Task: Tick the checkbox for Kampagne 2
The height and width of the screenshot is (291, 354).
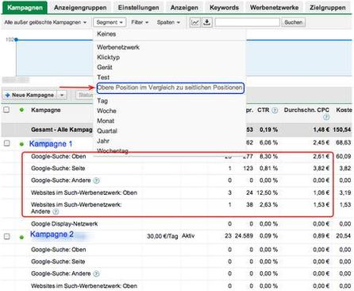Action: (x=7, y=236)
